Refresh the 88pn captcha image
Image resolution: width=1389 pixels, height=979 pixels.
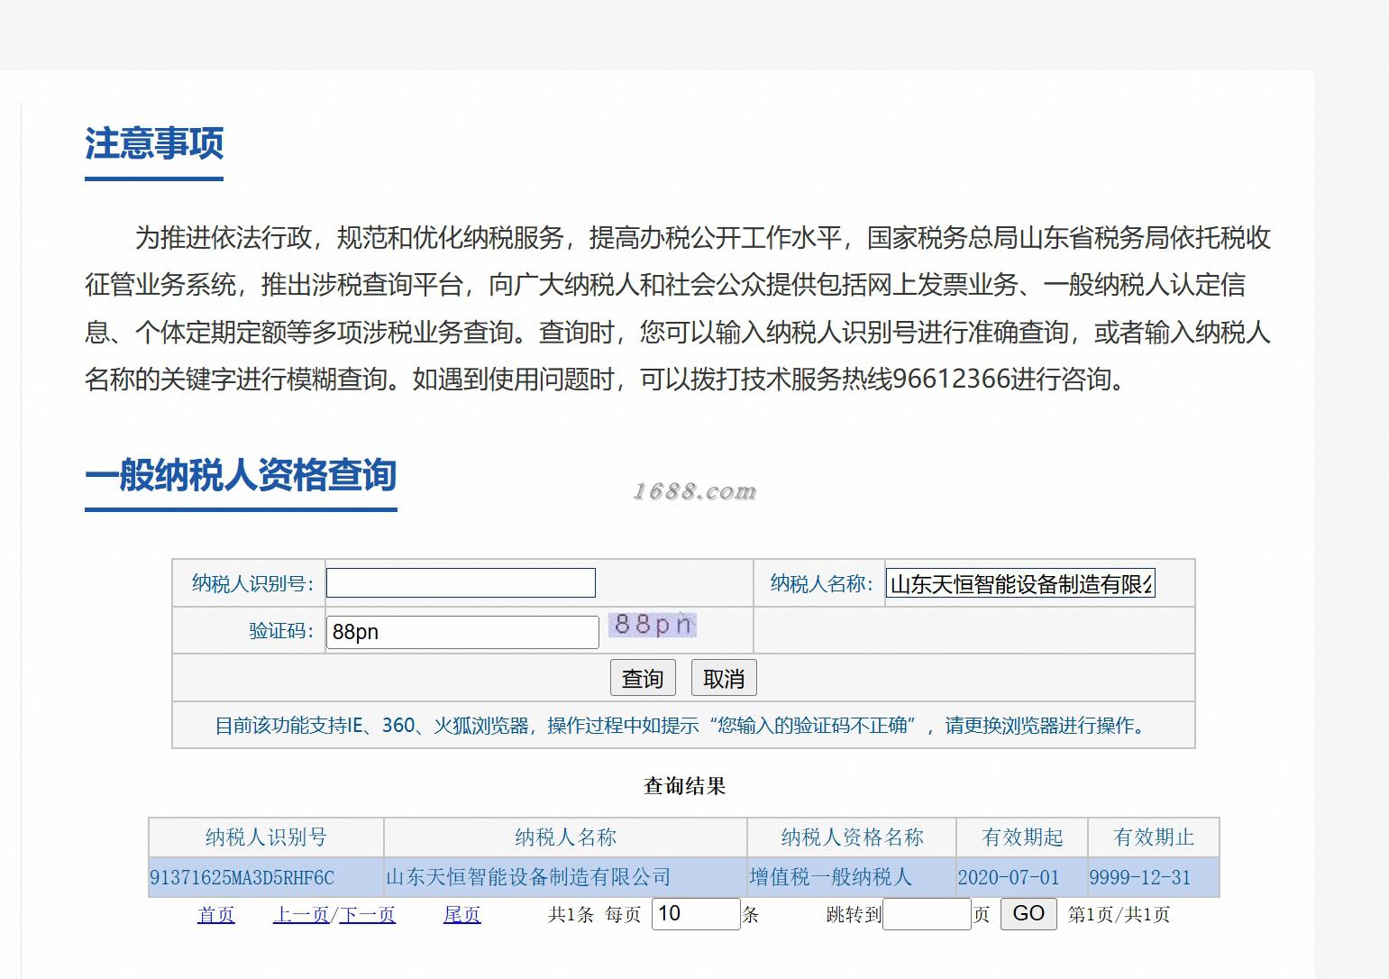[x=653, y=624]
